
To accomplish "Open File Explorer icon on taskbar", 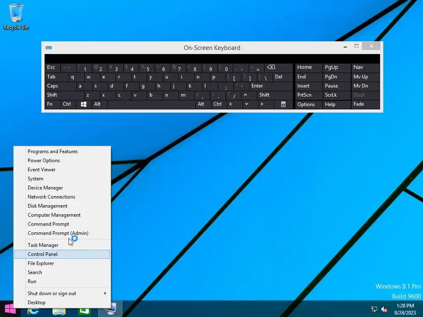I will pyautogui.click(x=59, y=311).
